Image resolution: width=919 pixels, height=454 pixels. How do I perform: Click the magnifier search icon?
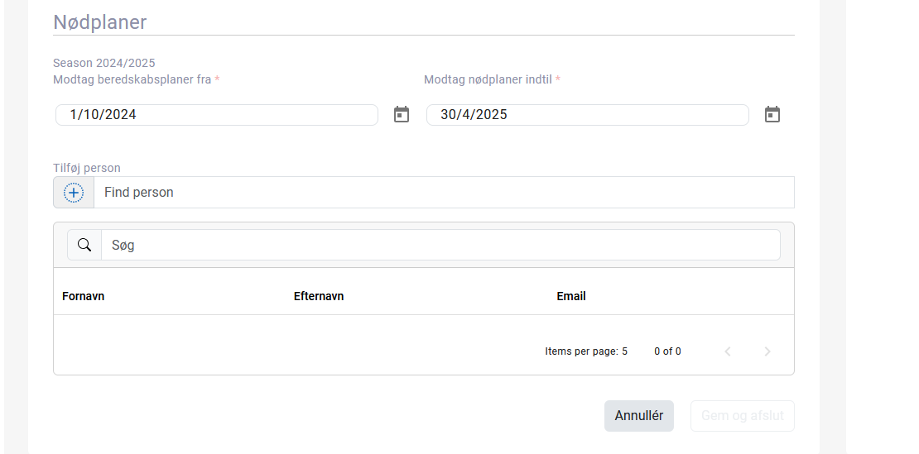pos(84,245)
